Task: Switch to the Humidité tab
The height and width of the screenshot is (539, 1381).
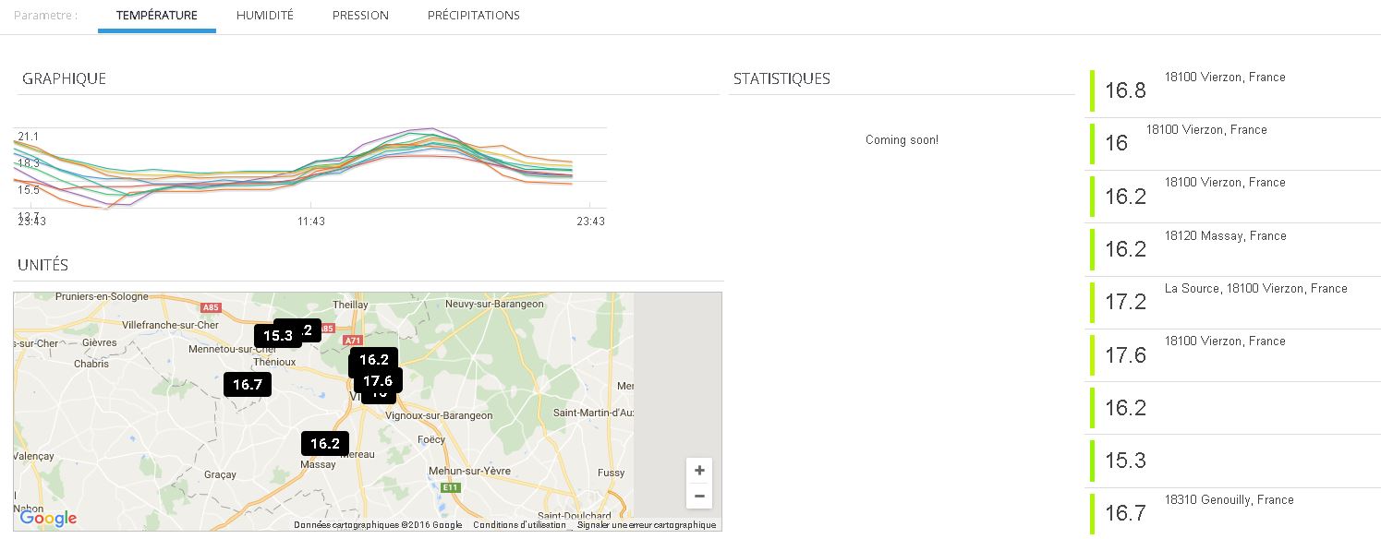Action: (264, 16)
